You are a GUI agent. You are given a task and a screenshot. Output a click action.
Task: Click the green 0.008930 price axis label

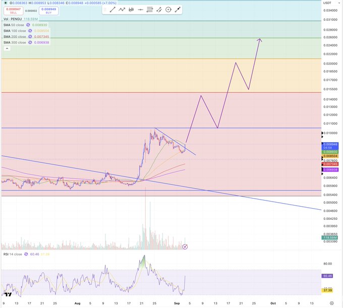pyautogui.click(x=330, y=152)
